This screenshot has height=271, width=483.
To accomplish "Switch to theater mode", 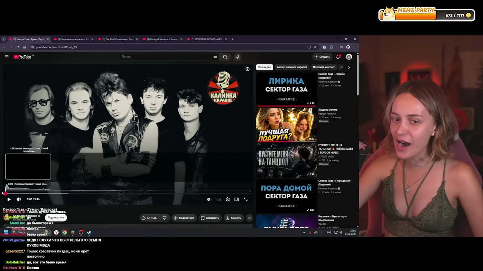I will point(237,199).
